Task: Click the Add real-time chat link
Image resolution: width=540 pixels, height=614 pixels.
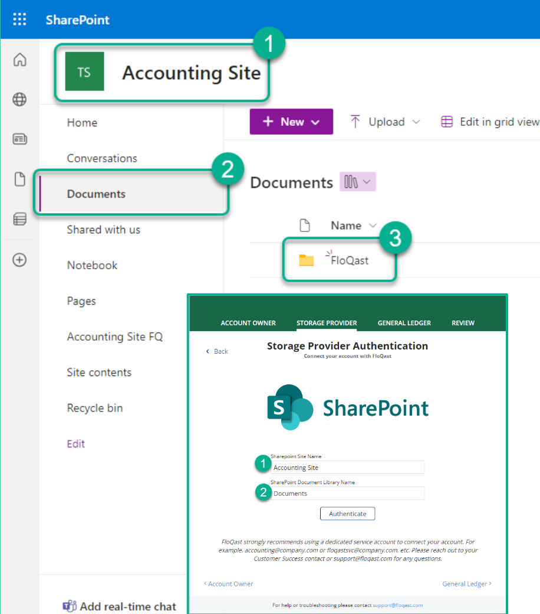Action: [x=129, y=606]
